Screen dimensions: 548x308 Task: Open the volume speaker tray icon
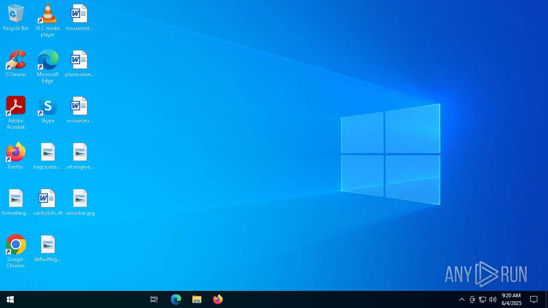click(x=493, y=299)
